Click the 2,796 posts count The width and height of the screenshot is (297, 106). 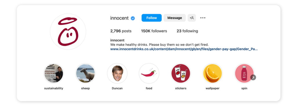pos(121,31)
